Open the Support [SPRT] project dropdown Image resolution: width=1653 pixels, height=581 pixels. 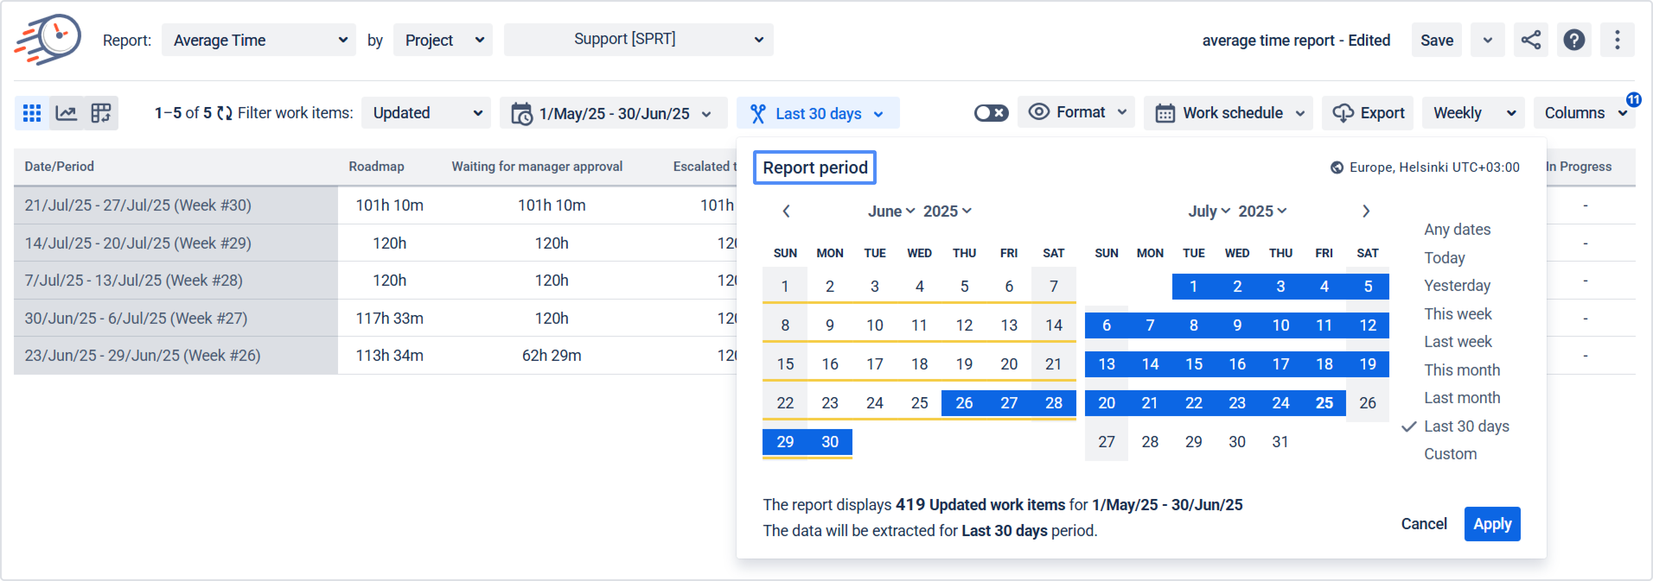[638, 40]
